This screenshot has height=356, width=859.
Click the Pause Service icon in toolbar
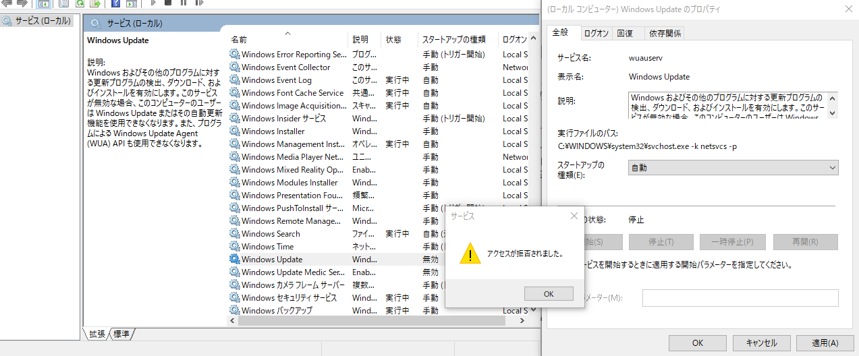pyautogui.click(x=184, y=3)
